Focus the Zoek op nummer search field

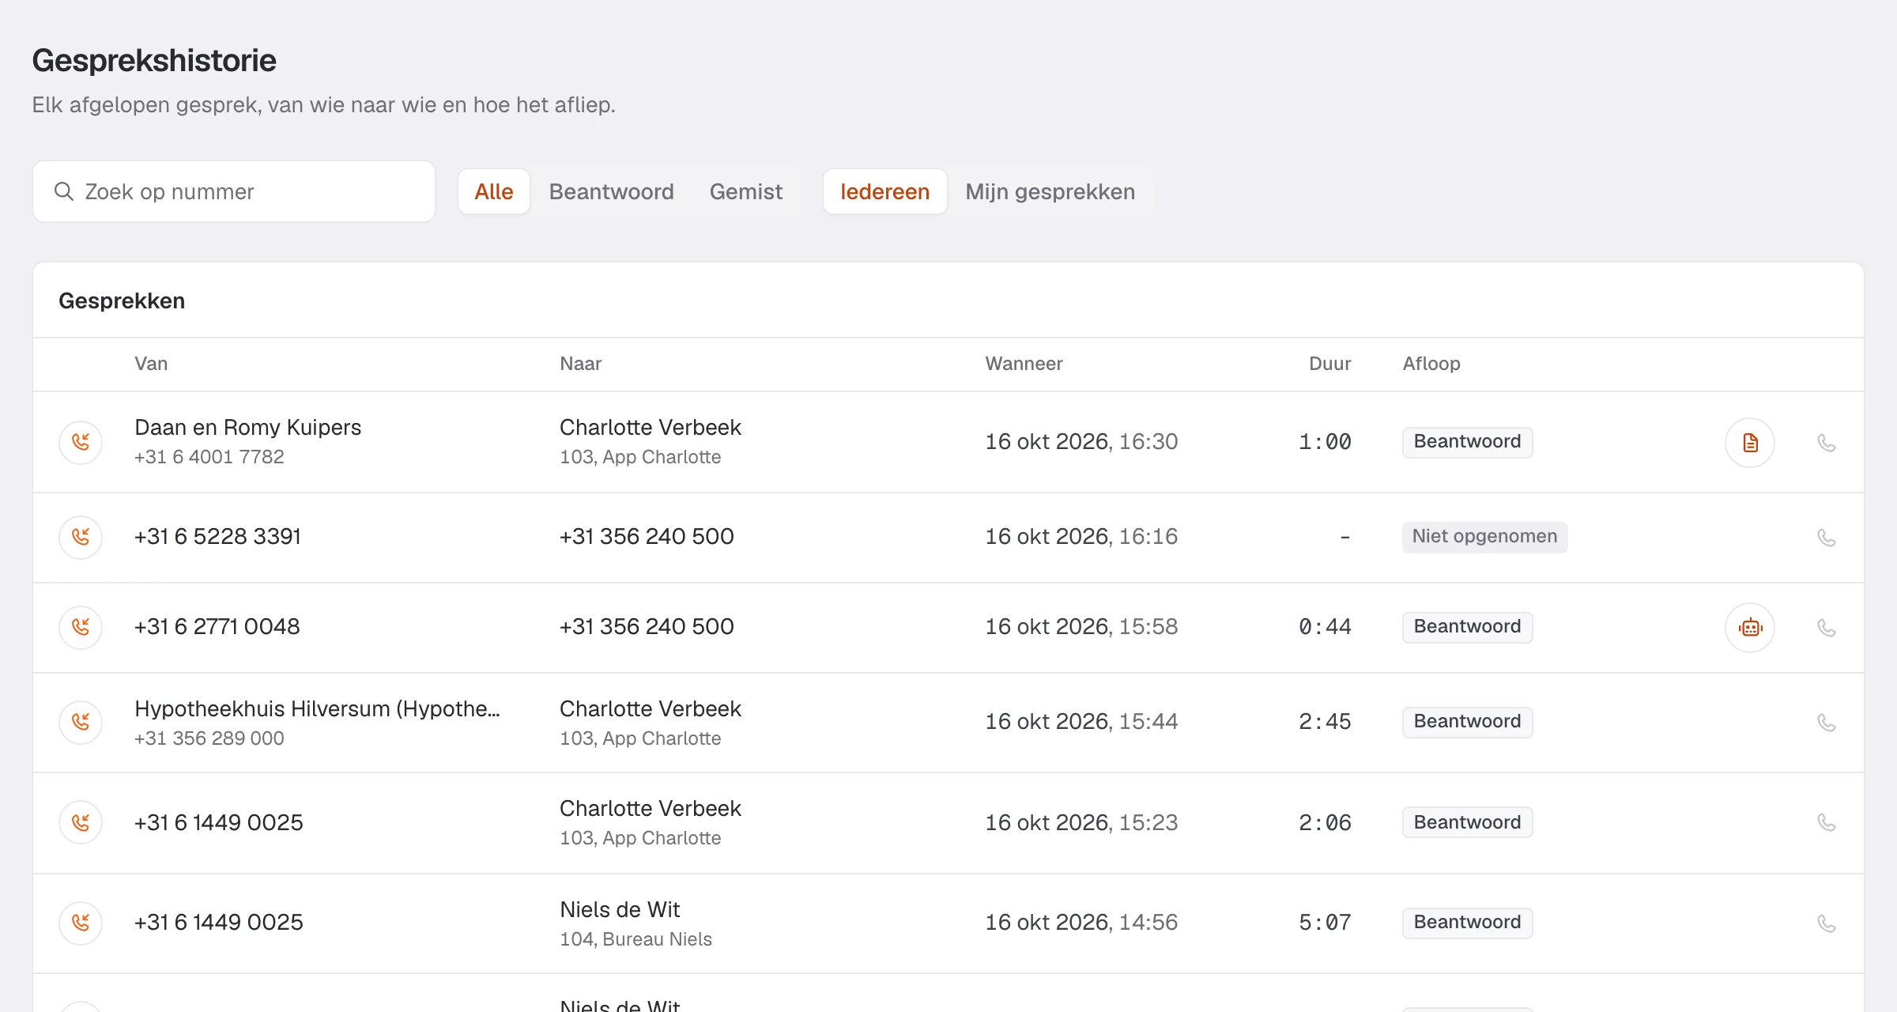point(234,191)
